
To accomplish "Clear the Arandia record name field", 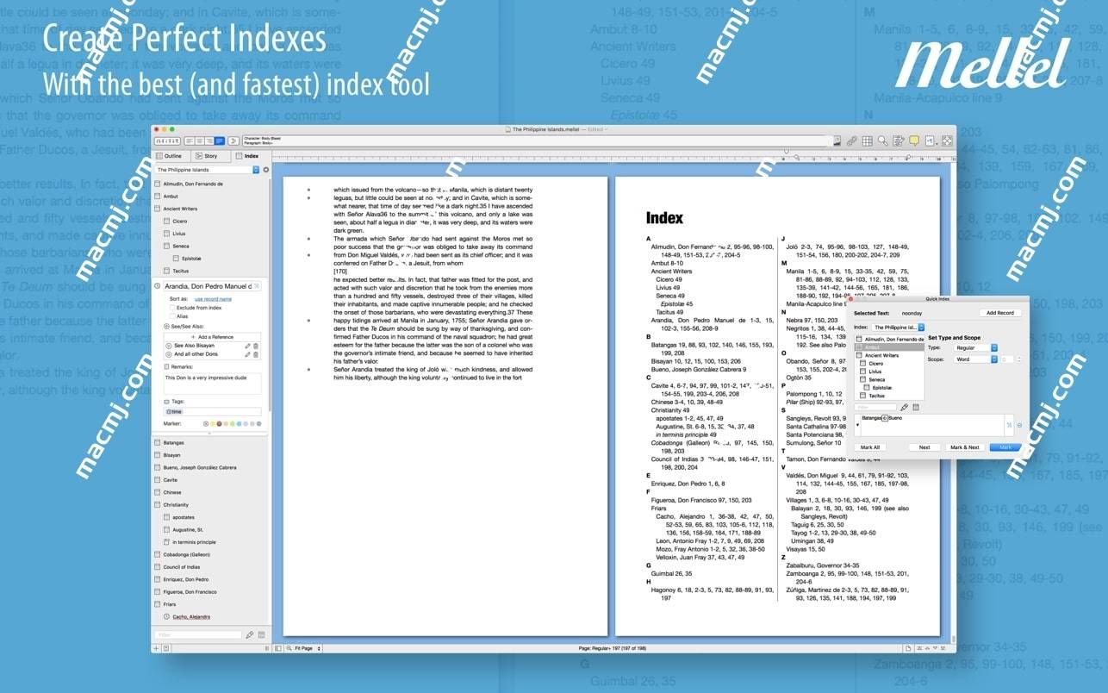I will pyautogui.click(x=256, y=286).
